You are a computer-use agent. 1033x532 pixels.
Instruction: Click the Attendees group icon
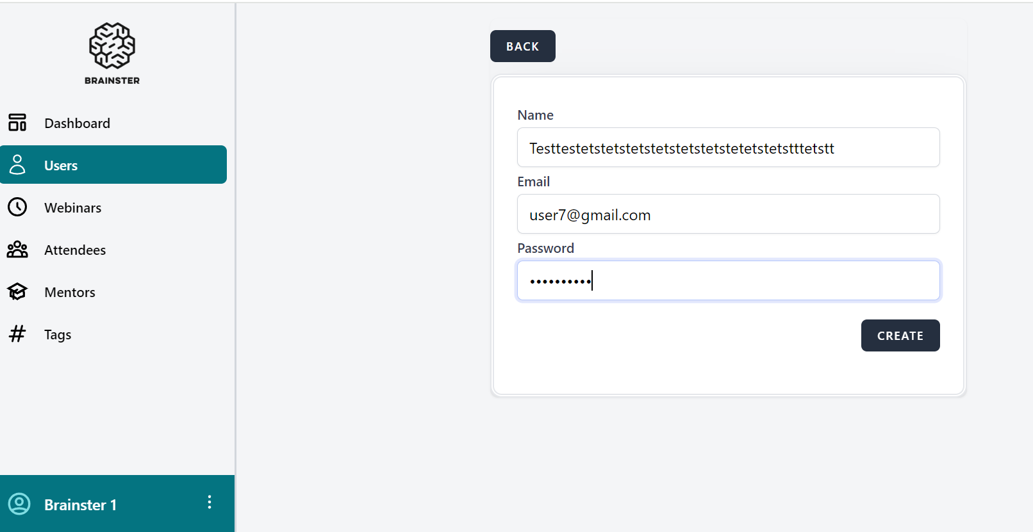click(x=17, y=250)
